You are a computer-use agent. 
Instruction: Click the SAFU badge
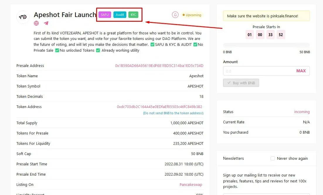point(105,15)
